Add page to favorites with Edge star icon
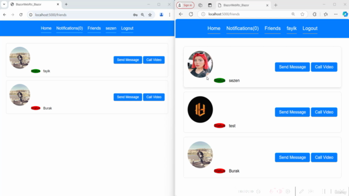 click(302, 14)
